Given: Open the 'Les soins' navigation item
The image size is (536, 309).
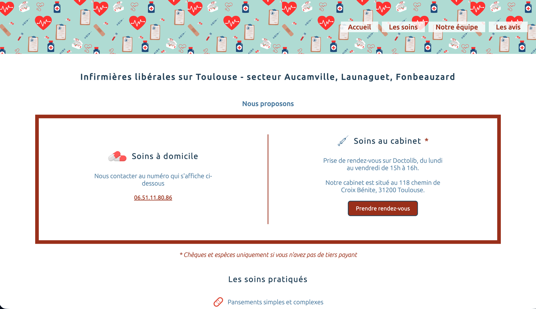Looking at the screenshot, I should (x=403, y=27).
